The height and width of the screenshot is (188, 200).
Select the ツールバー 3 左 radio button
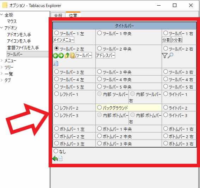tap(56, 72)
